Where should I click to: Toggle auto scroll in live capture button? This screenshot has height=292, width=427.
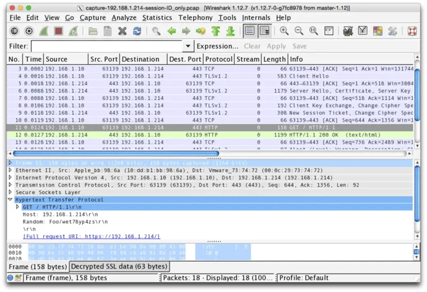[264, 31]
